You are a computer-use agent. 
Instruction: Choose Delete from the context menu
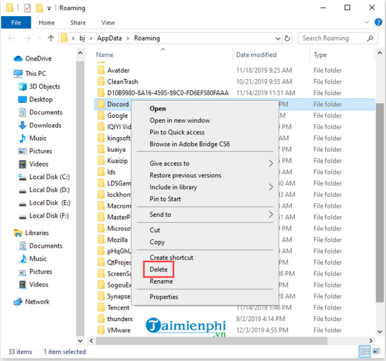[x=158, y=270]
